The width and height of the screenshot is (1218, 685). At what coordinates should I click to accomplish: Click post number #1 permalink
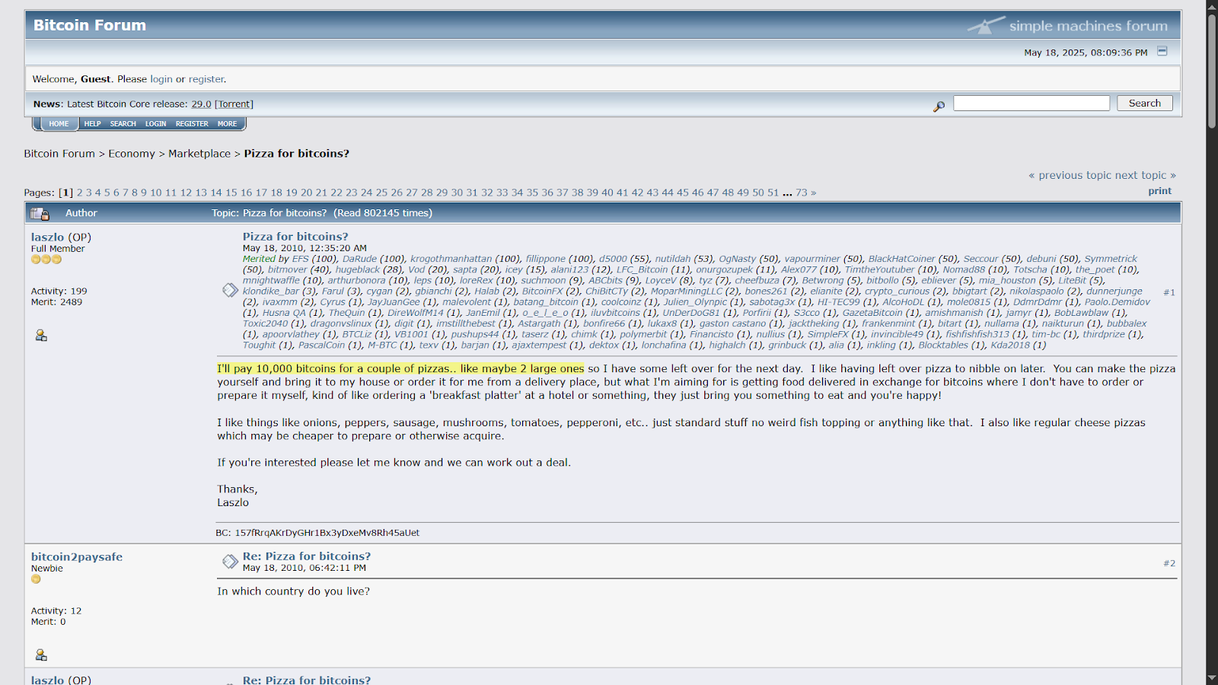1169,292
